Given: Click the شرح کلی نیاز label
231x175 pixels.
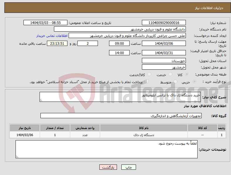Looking at the screenshot, I should pyautogui.click(x=214, y=97).
